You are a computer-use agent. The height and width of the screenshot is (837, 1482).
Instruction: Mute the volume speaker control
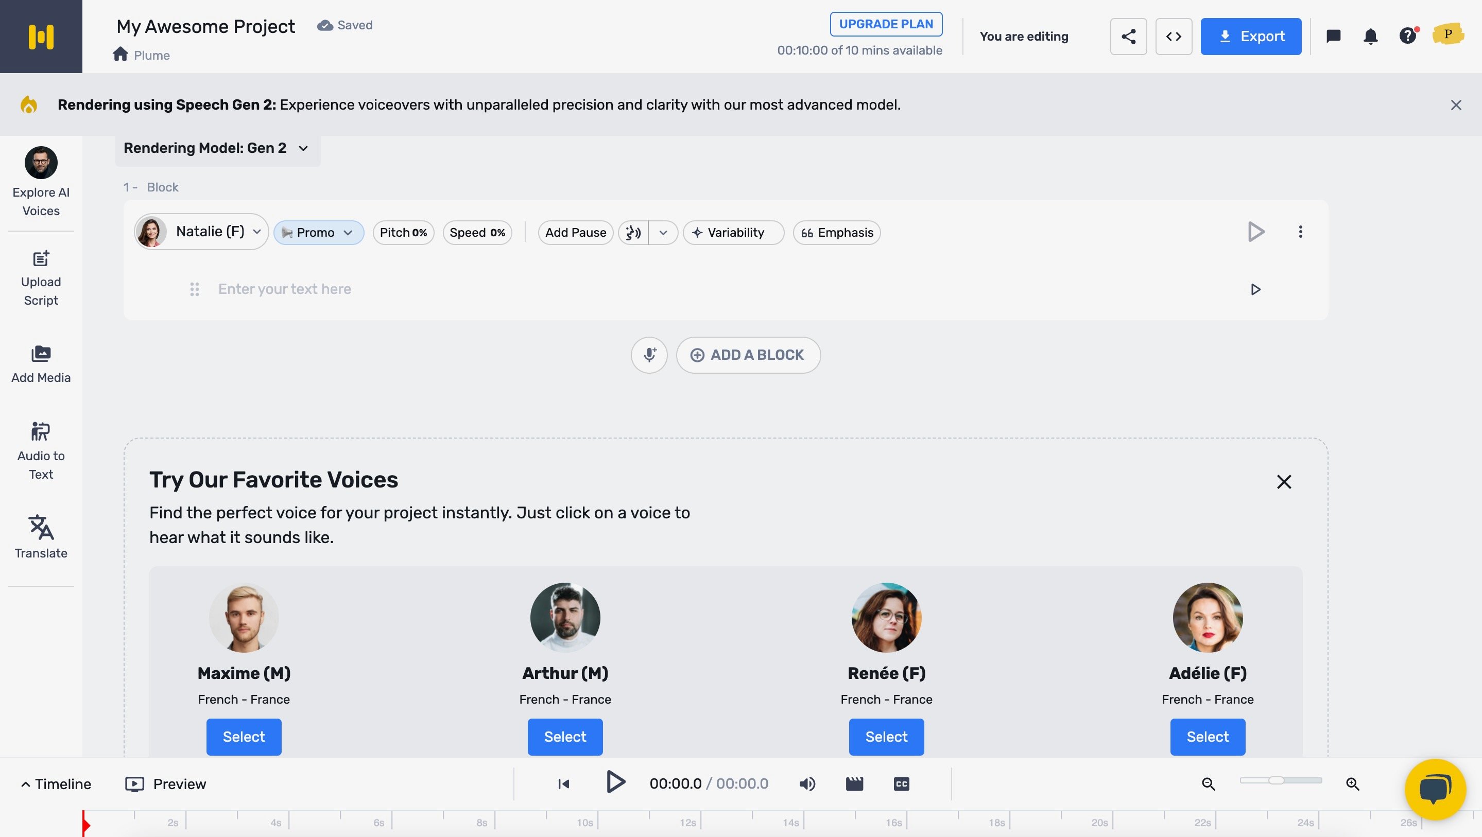pos(807,783)
